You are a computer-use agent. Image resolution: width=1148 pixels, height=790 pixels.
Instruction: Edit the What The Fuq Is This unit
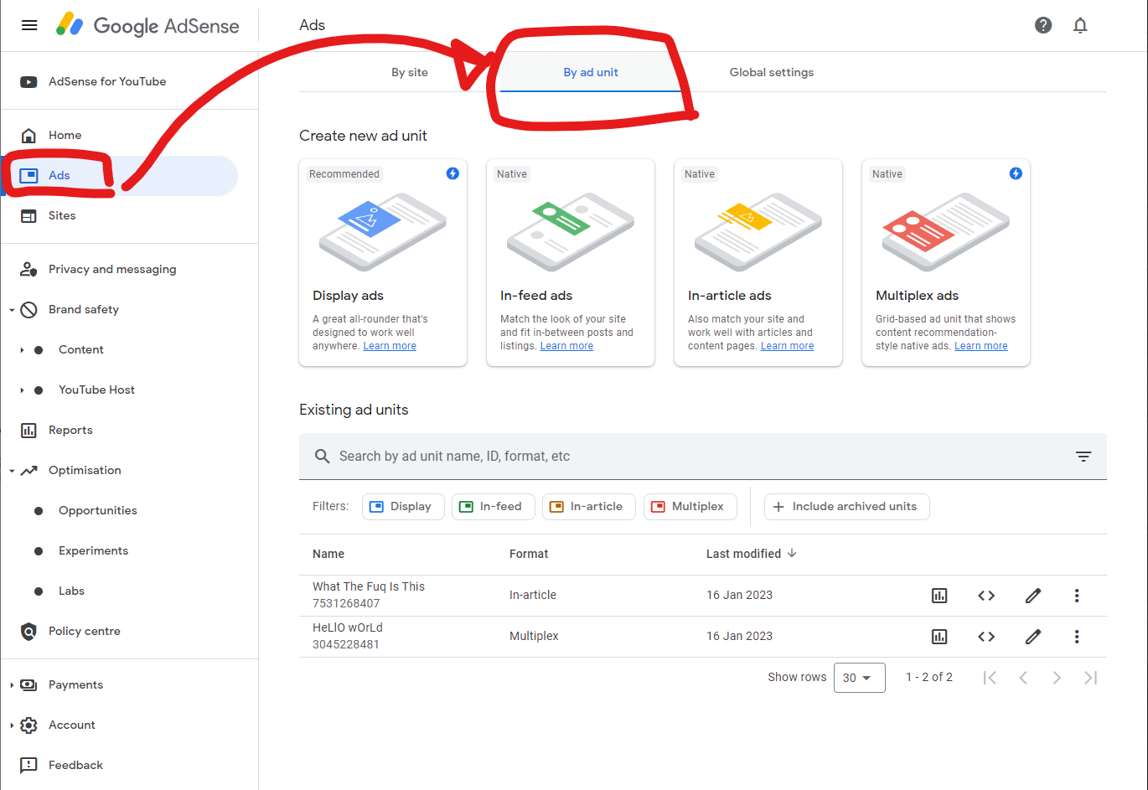(x=1033, y=596)
